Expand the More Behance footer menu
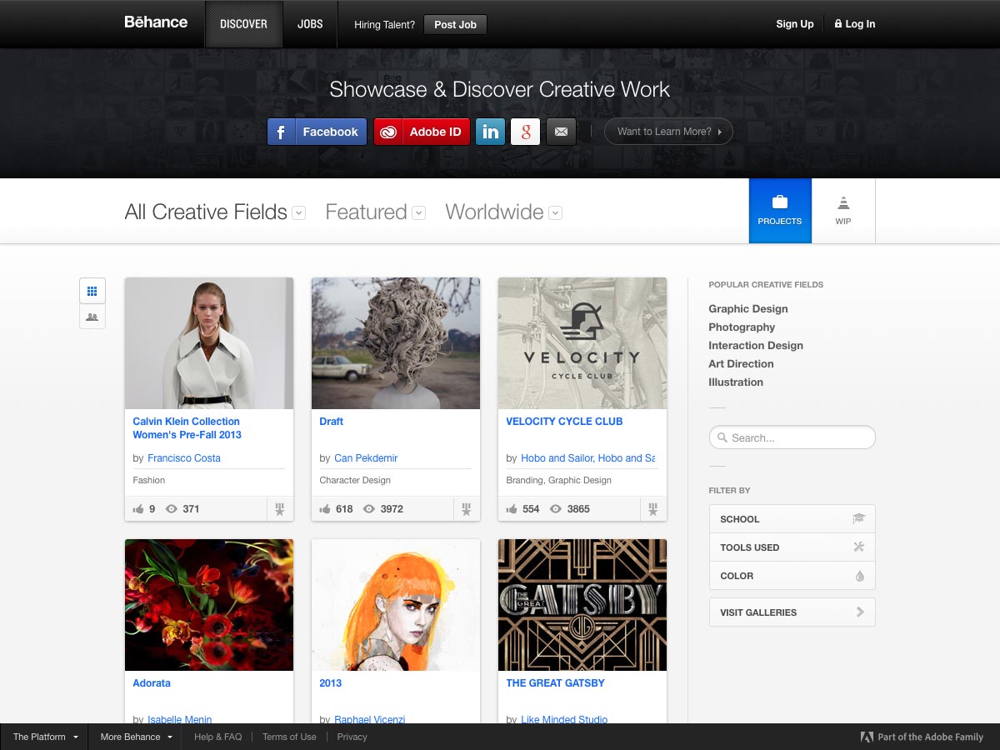Viewport: 1000px width, 750px height. tap(137, 737)
